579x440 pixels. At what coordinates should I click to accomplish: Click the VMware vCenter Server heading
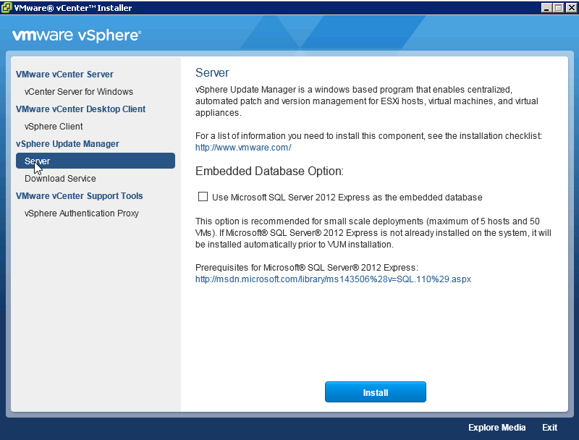[x=64, y=75]
